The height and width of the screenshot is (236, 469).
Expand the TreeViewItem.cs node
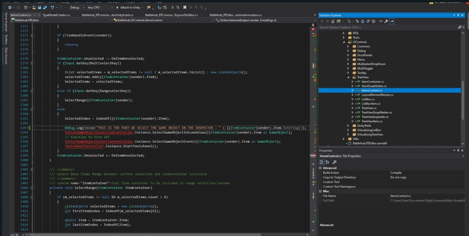[353, 121]
